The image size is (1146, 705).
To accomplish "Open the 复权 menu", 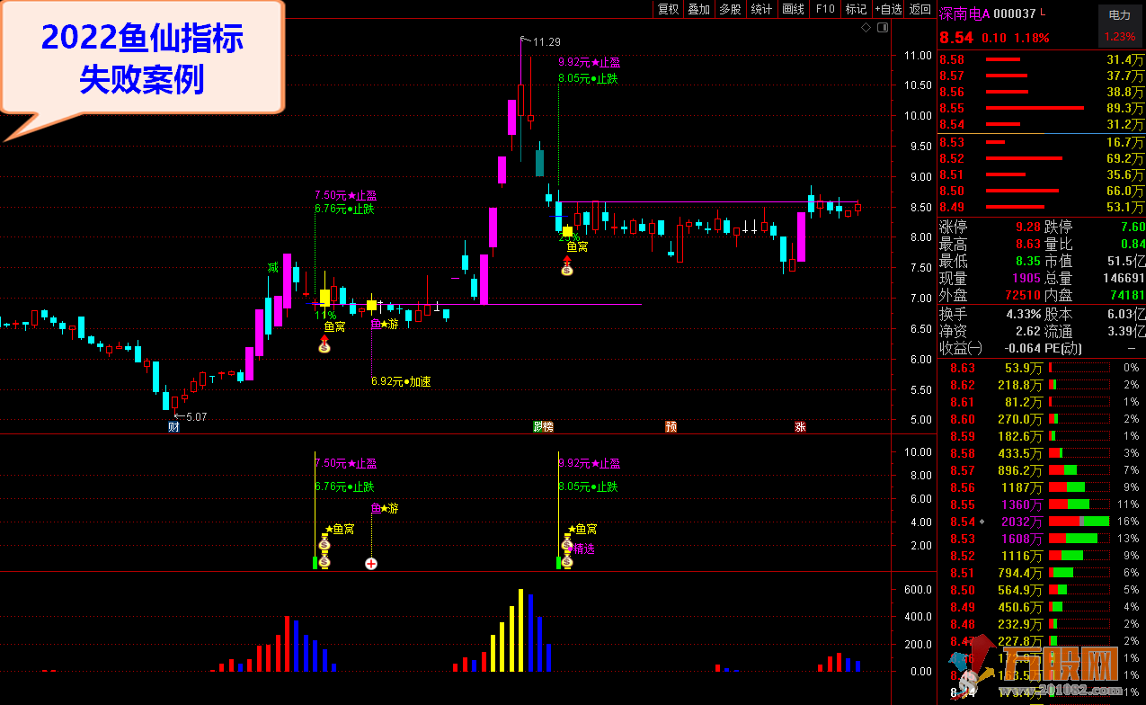I will tap(669, 9).
